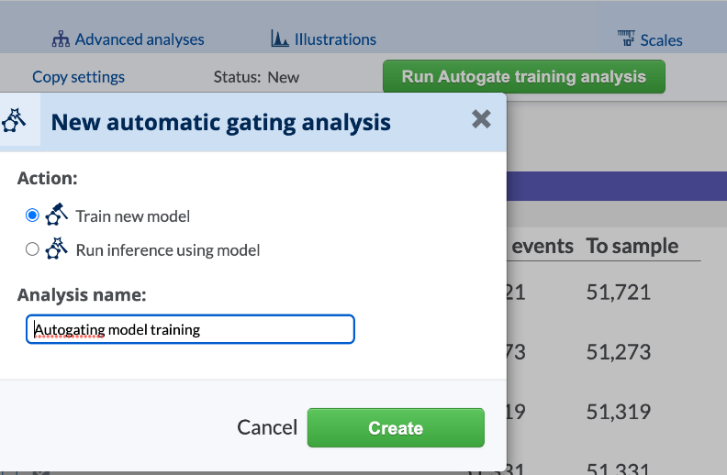Open the Scales menu label
Image resolution: width=727 pixels, height=475 pixels.
click(x=661, y=39)
